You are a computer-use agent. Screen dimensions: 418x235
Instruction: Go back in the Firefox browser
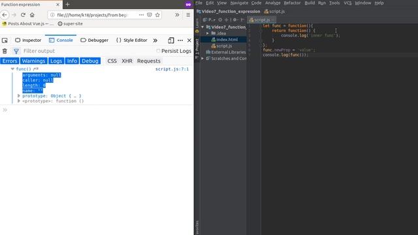coord(5,15)
